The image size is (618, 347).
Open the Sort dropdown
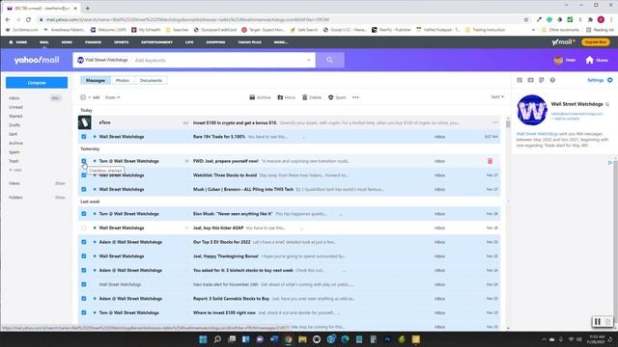[x=497, y=96]
